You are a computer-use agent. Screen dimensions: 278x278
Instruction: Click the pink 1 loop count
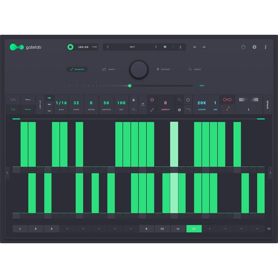pos(227,109)
